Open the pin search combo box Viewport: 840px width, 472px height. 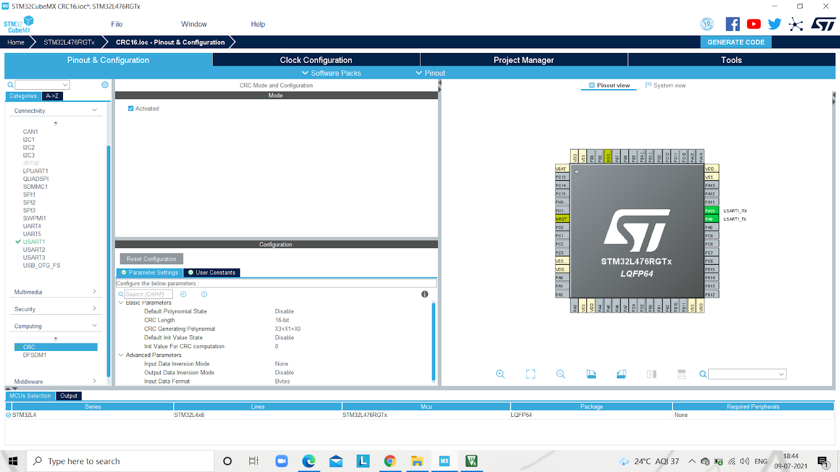click(x=747, y=374)
